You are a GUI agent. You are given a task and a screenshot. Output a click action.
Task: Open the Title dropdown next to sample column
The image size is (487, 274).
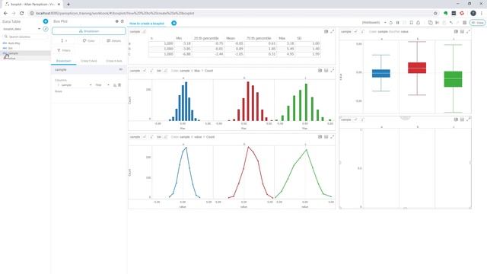click(x=102, y=84)
